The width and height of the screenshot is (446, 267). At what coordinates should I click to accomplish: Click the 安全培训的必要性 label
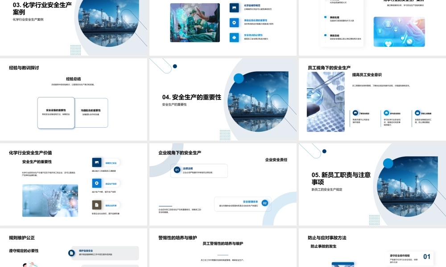pos(253,35)
